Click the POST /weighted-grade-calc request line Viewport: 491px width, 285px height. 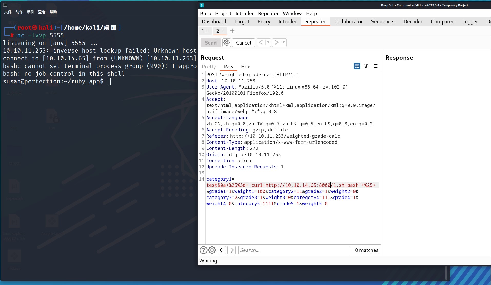(x=252, y=75)
